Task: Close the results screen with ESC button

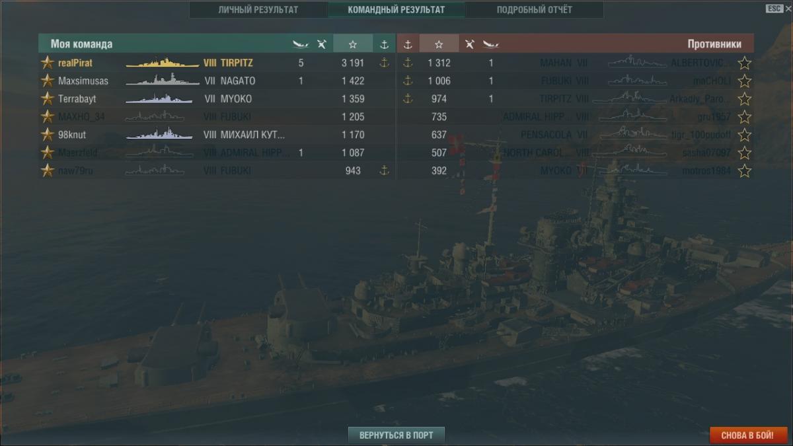Action: pos(774,9)
